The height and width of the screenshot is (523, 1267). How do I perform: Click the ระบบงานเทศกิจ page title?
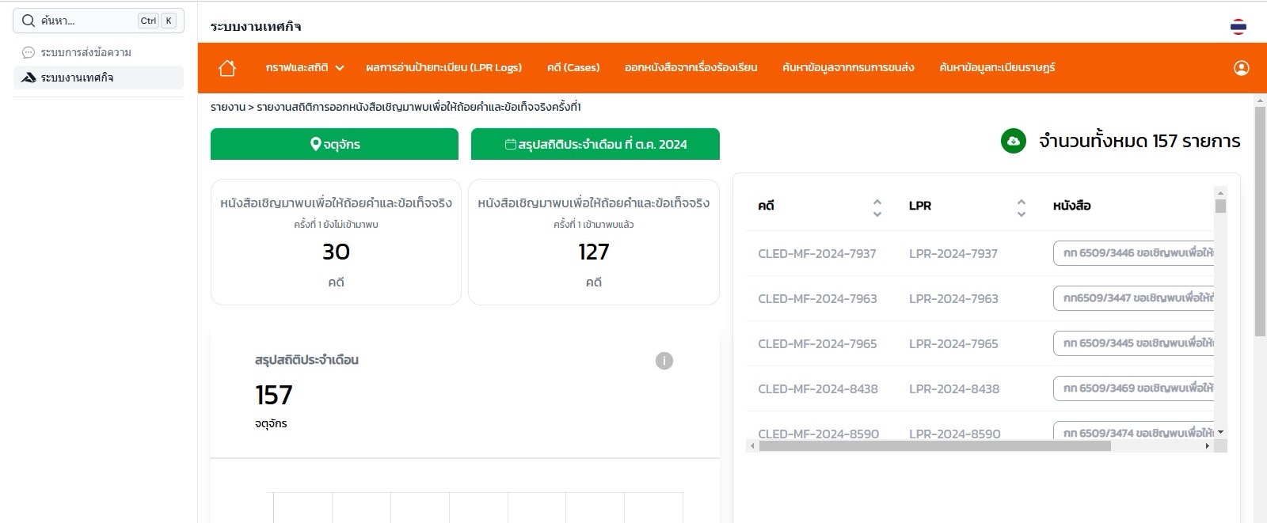(x=256, y=27)
